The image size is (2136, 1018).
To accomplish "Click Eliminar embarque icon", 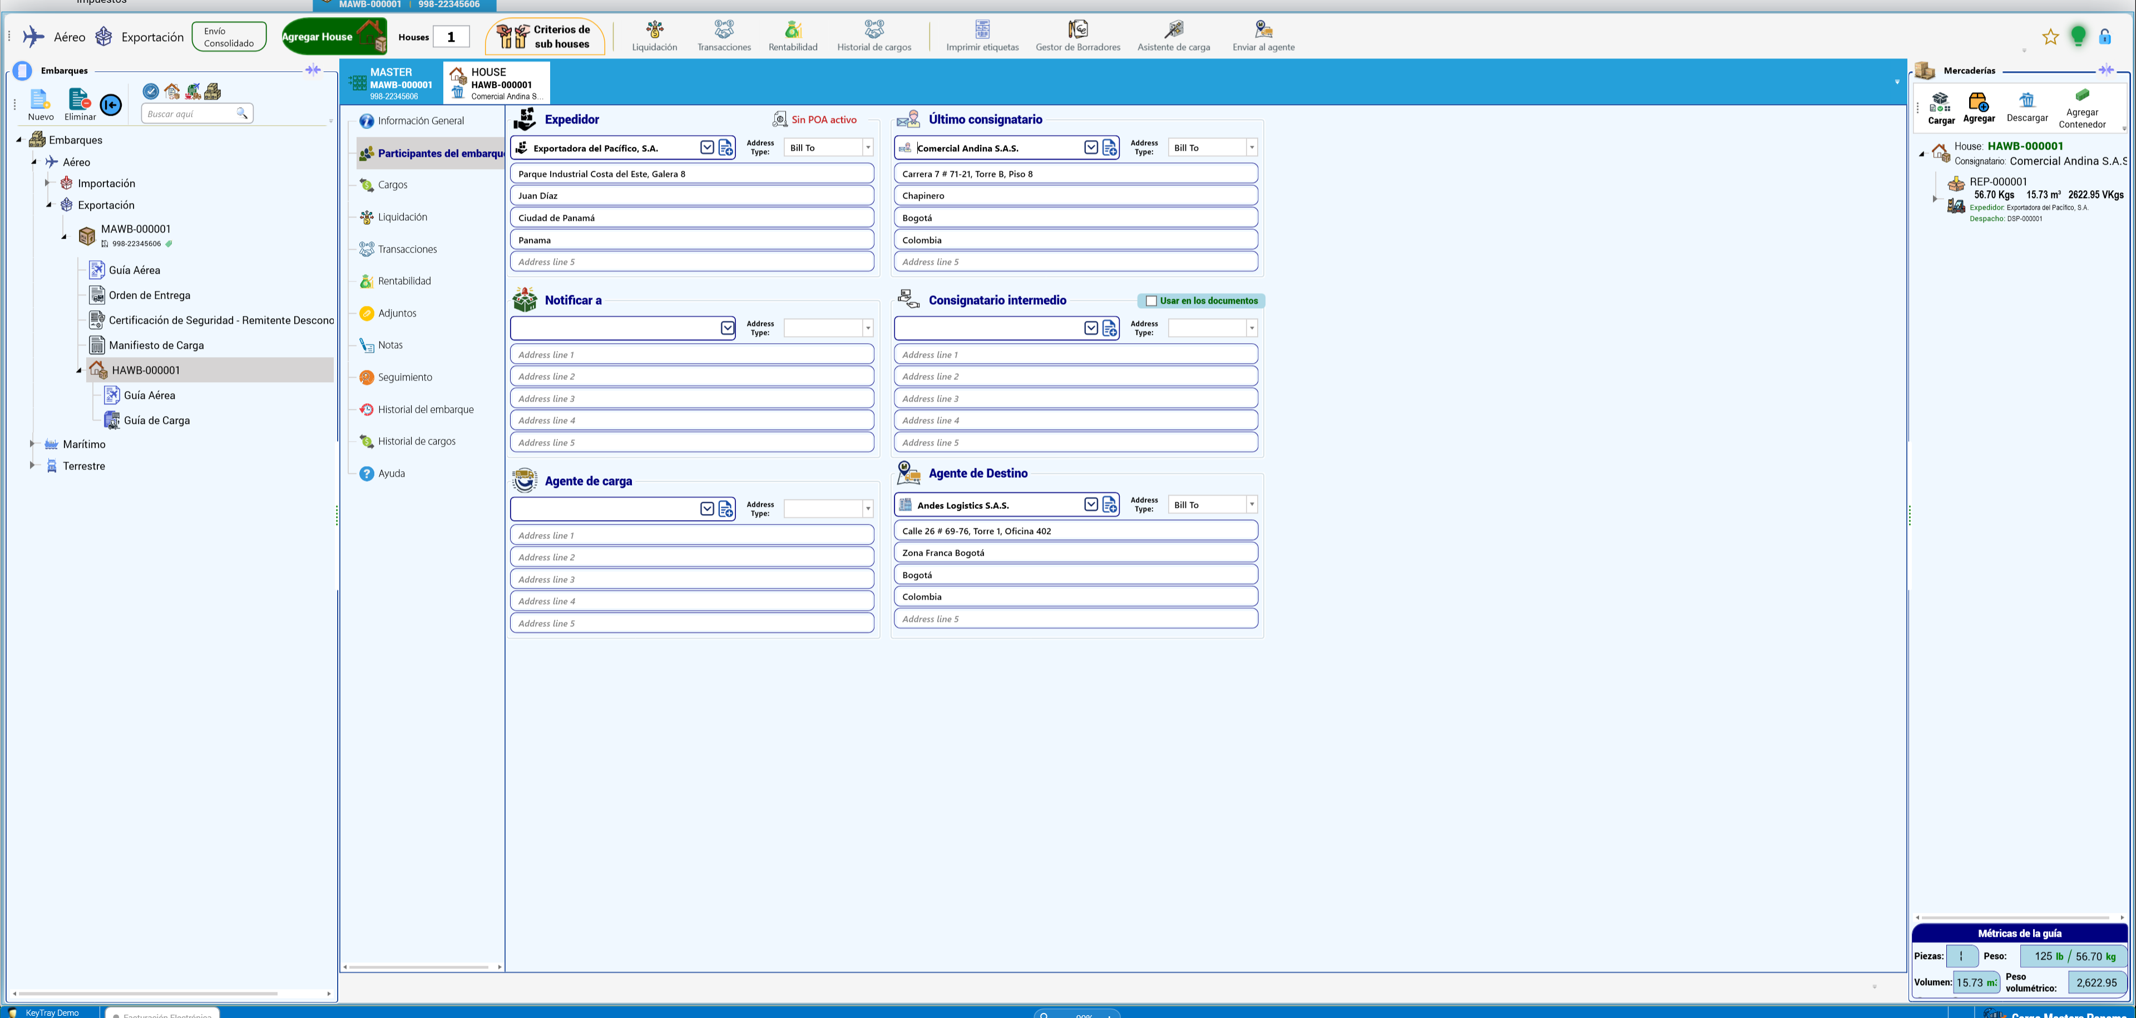I will pyautogui.click(x=81, y=105).
